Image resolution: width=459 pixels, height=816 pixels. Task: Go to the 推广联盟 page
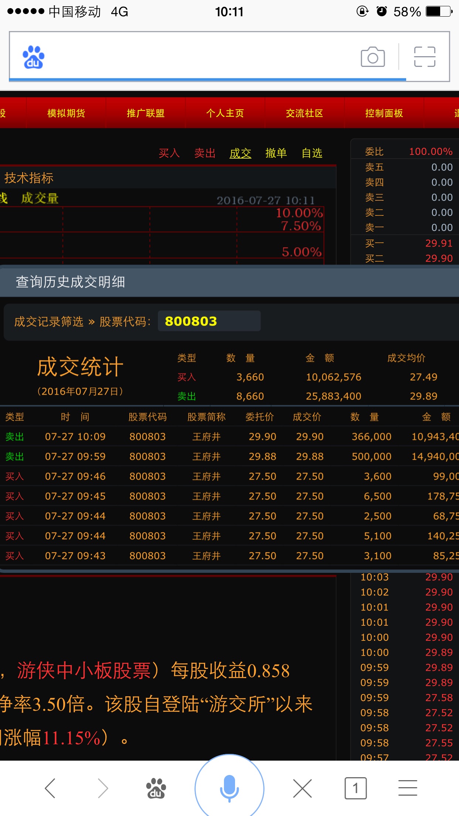click(x=146, y=113)
